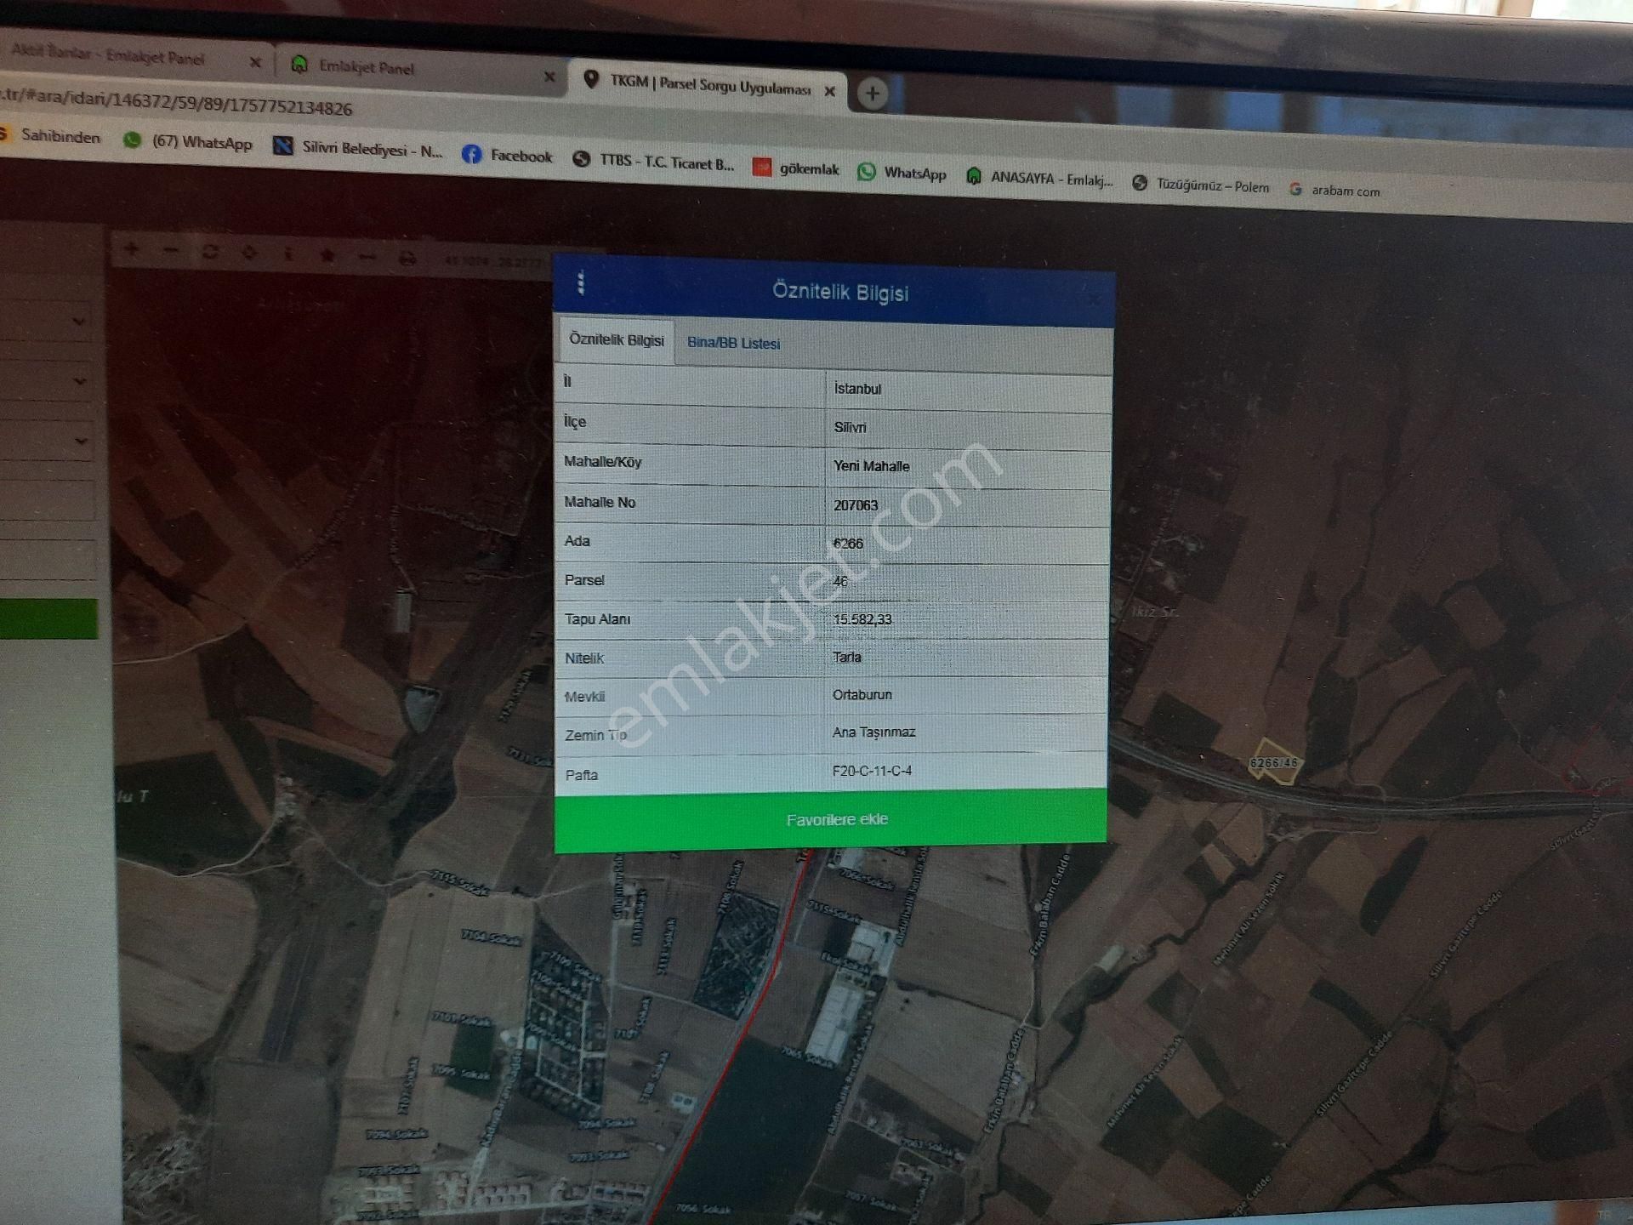The image size is (1633, 1225).
Task: Expand the second dropdown in left panel
Action: 79,380
